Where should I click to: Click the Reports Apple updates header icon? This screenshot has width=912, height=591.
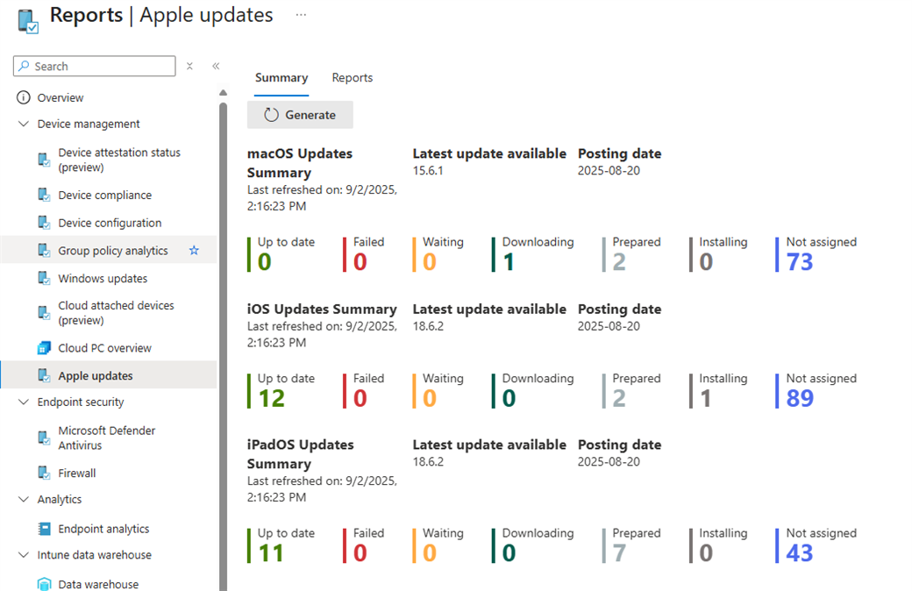pos(28,21)
